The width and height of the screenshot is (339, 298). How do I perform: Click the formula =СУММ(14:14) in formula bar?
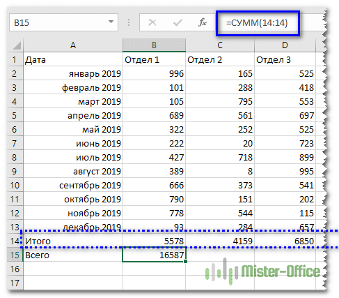pyautogui.click(x=257, y=23)
